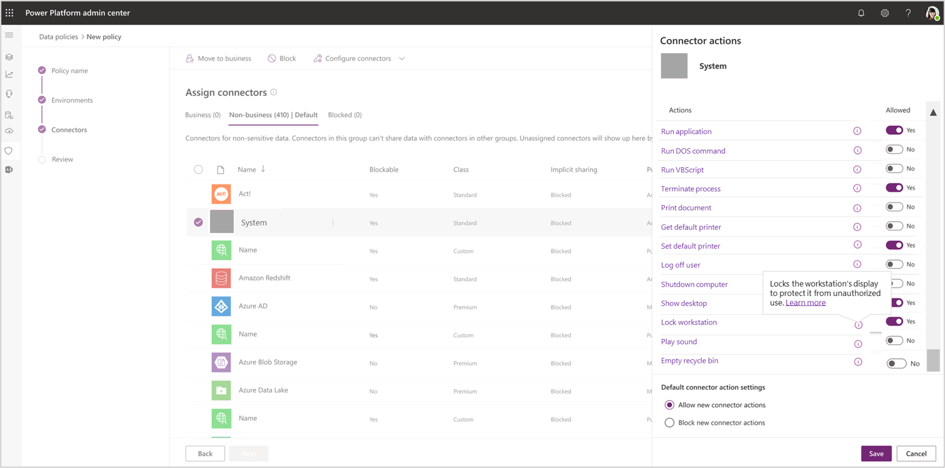Screen dimensions: 945x468
Task: Toggle Play sound allowed switch
Action: (894, 340)
